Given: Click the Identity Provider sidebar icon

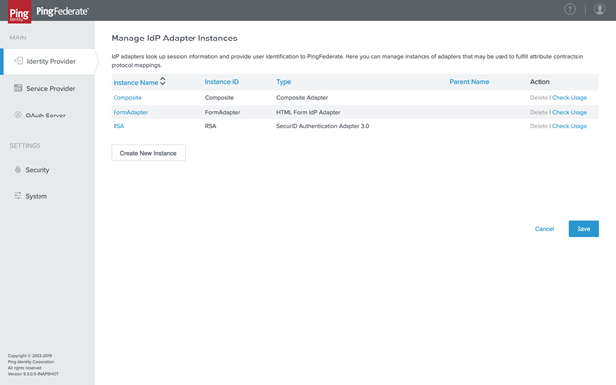Looking at the screenshot, I should [18, 61].
